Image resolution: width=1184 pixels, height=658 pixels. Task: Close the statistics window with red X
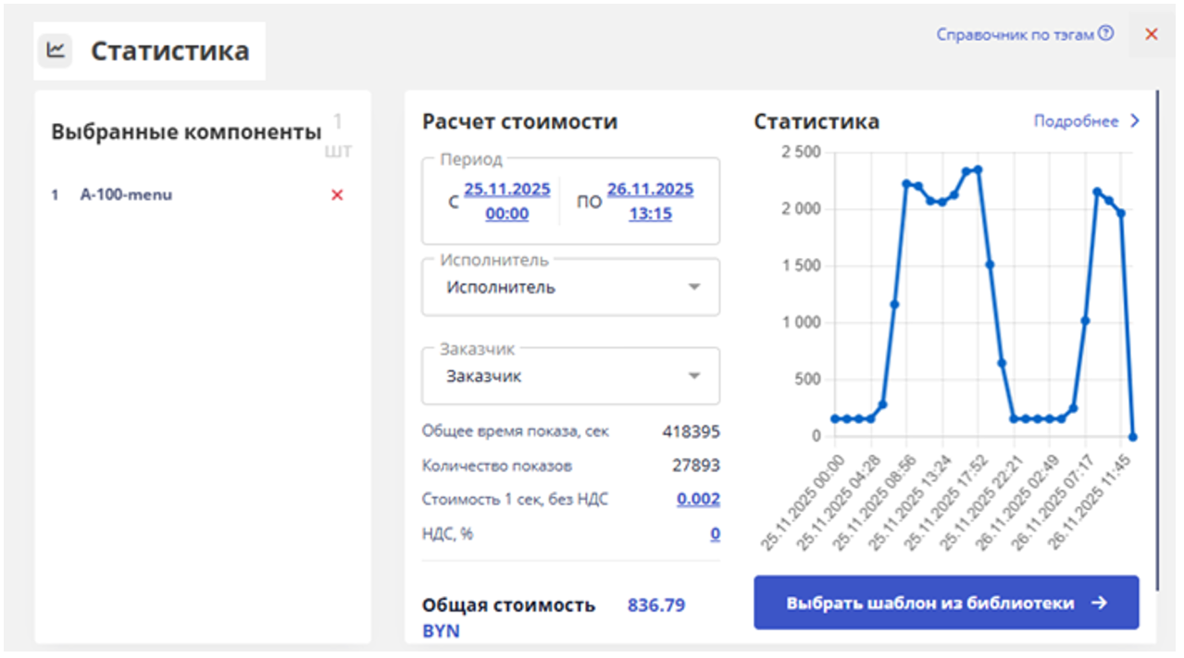click(x=1152, y=34)
